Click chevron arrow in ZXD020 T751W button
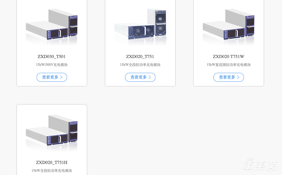The image size is (282, 175). click(238, 77)
